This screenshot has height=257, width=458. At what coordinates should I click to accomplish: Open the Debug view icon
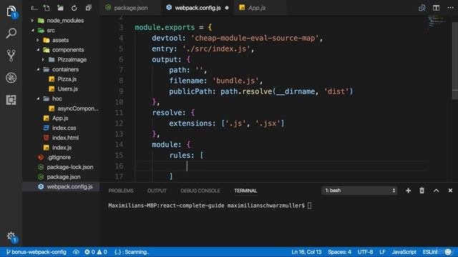click(11, 78)
